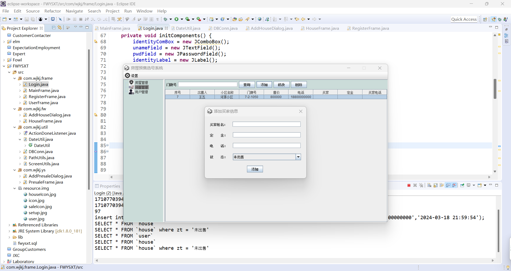Toggle Word Wrap in Console toolbar

pos(442,185)
